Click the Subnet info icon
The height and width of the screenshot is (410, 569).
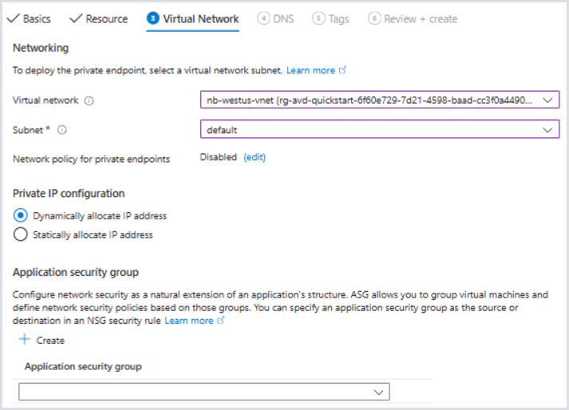pyautogui.click(x=61, y=129)
